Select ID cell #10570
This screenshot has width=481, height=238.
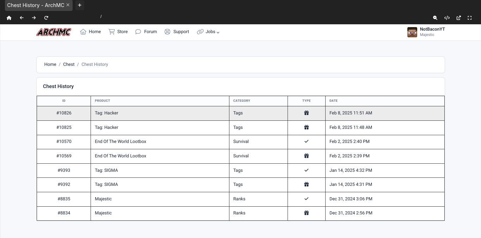(64, 142)
